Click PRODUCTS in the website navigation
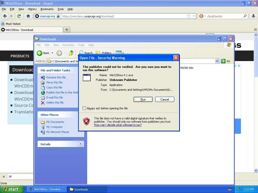This screenshot has height=193, width=258. (x=20, y=56)
